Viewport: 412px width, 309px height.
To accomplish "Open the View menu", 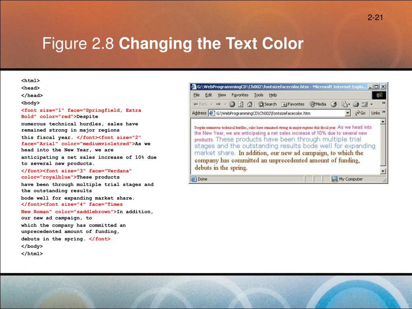I will (222, 95).
